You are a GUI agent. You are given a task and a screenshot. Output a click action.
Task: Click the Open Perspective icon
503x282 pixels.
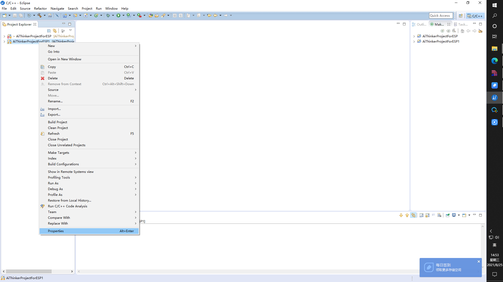(461, 16)
